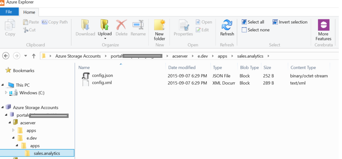The height and width of the screenshot is (159, 342).
Task: Collapse the Azure Storage Accounts tree node
Action: (3, 107)
